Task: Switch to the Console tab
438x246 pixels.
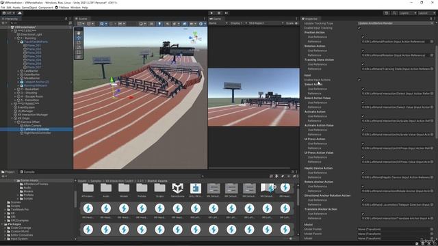Action: [x=27, y=172]
